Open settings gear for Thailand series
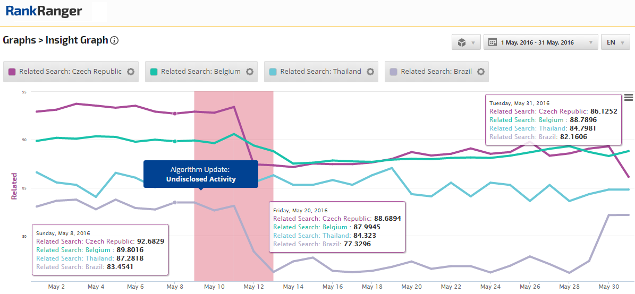 (370, 72)
